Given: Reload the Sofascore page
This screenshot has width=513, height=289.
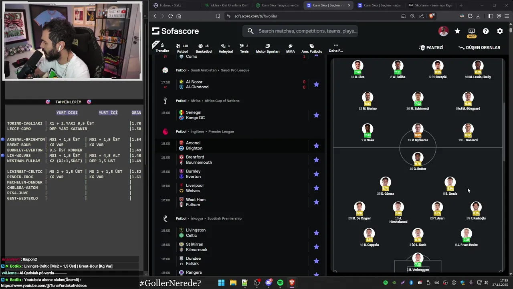Looking at the screenshot, I should [170, 16].
